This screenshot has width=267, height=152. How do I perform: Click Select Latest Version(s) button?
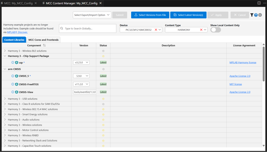click(188, 15)
